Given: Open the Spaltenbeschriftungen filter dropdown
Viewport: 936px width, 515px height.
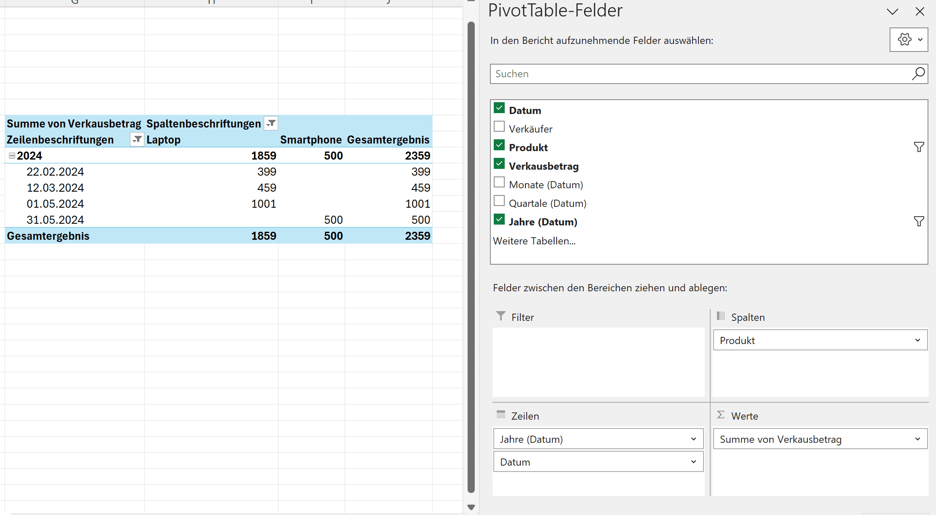Looking at the screenshot, I should pyautogui.click(x=271, y=123).
